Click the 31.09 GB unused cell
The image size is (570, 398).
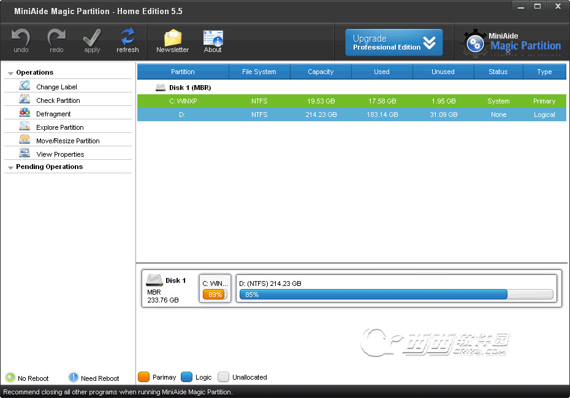pos(444,115)
